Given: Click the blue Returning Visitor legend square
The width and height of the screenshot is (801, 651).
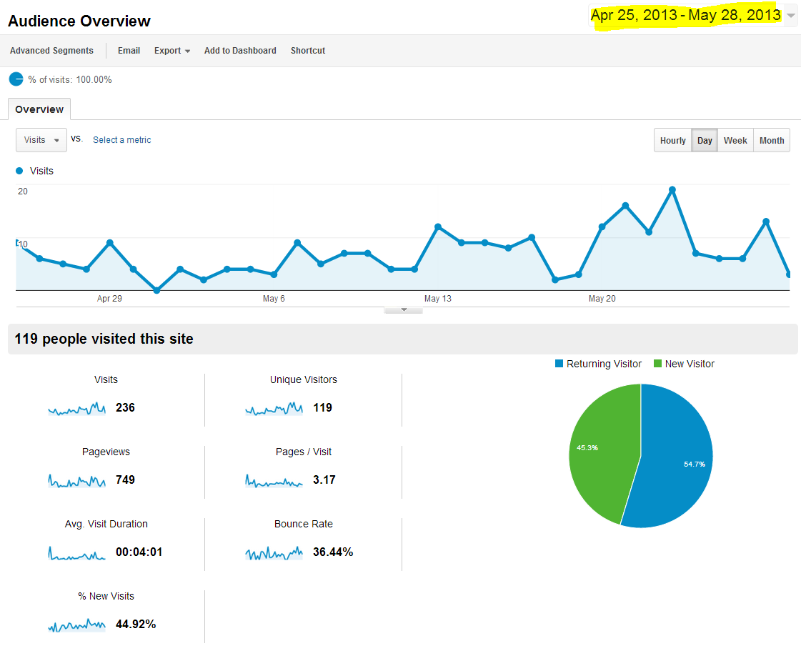Looking at the screenshot, I should click(559, 364).
